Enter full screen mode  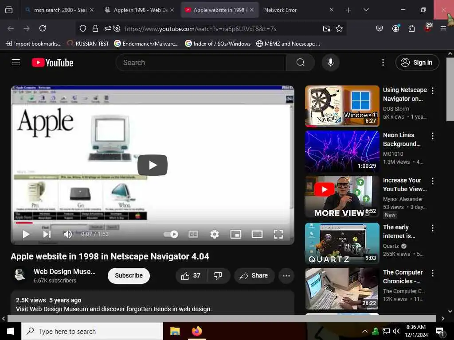(278, 234)
